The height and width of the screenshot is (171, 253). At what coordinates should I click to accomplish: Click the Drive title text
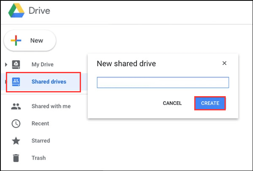pos(39,10)
